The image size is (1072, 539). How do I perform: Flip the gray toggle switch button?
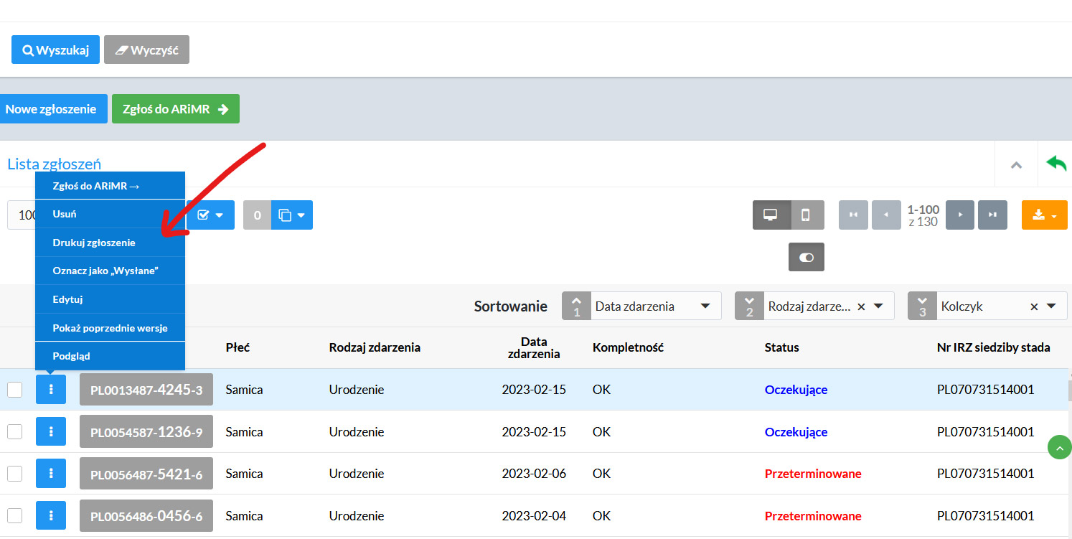(807, 257)
